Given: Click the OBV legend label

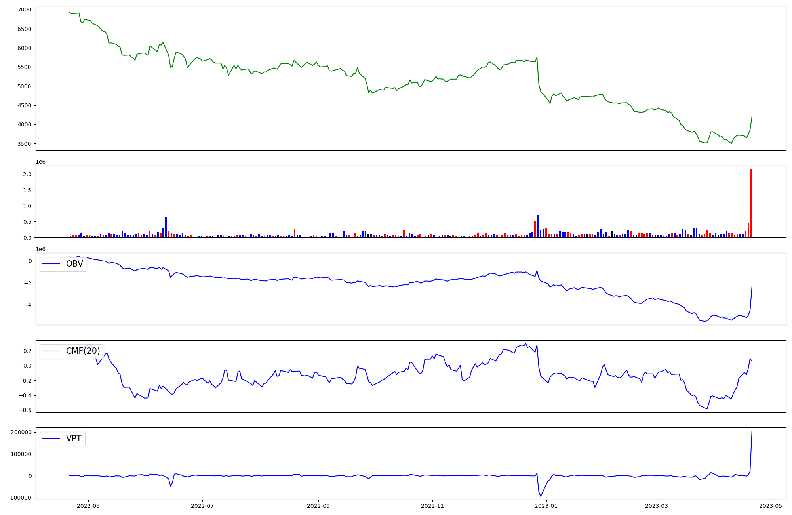Looking at the screenshot, I should tap(74, 264).
